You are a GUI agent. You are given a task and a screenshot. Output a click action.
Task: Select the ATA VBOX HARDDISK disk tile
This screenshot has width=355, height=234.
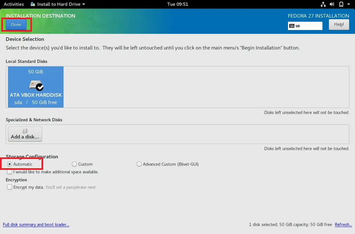[36, 87]
